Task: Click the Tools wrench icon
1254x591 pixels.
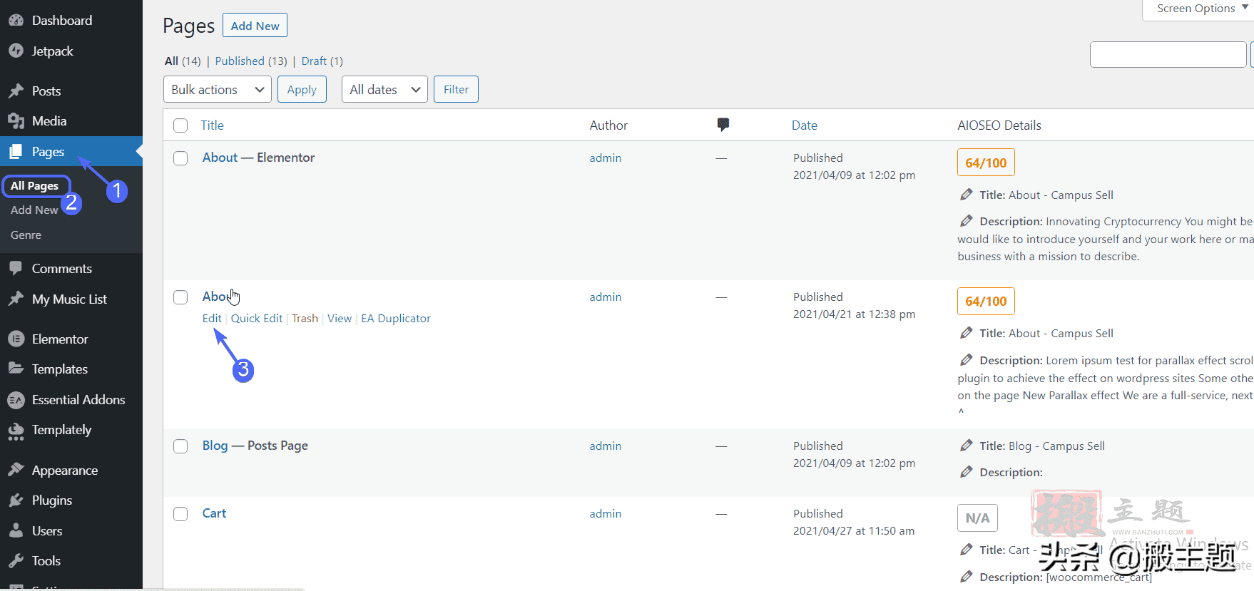Action: click(16, 561)
